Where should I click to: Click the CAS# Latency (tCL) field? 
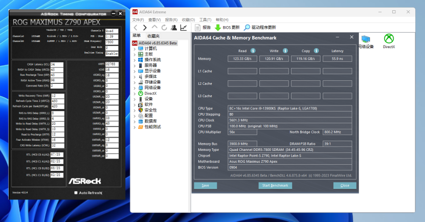57,64
